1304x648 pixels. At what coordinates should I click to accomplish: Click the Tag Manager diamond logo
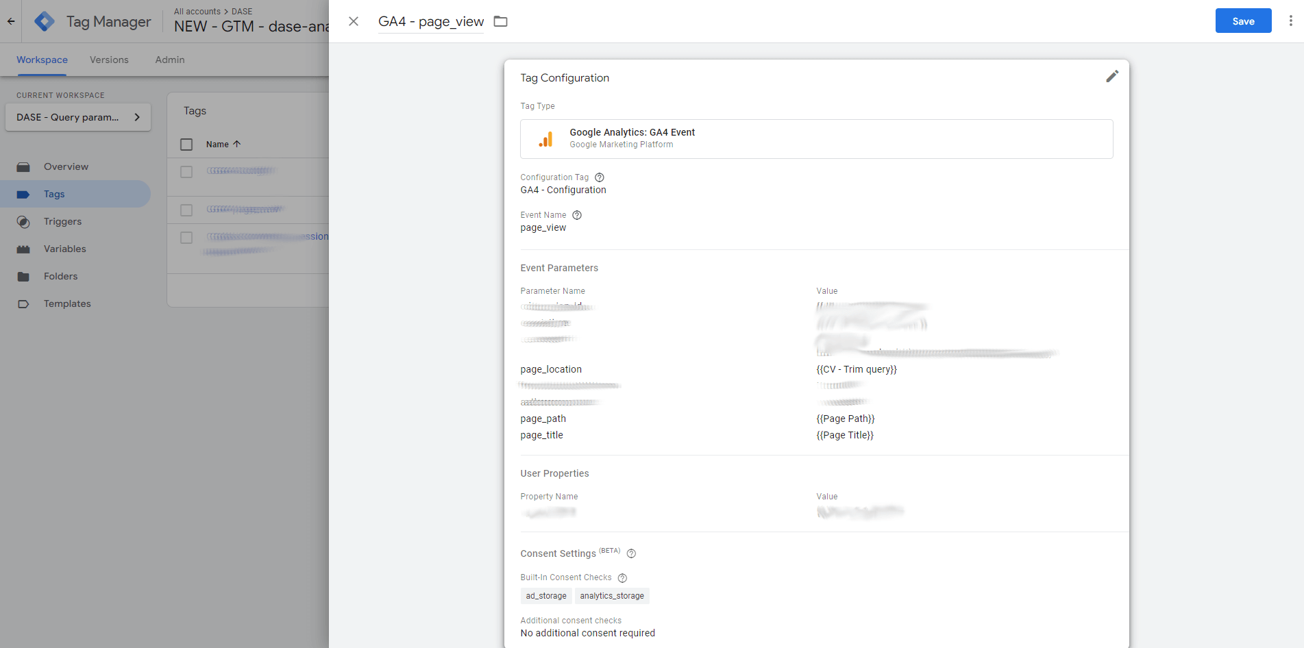(45, 21)
